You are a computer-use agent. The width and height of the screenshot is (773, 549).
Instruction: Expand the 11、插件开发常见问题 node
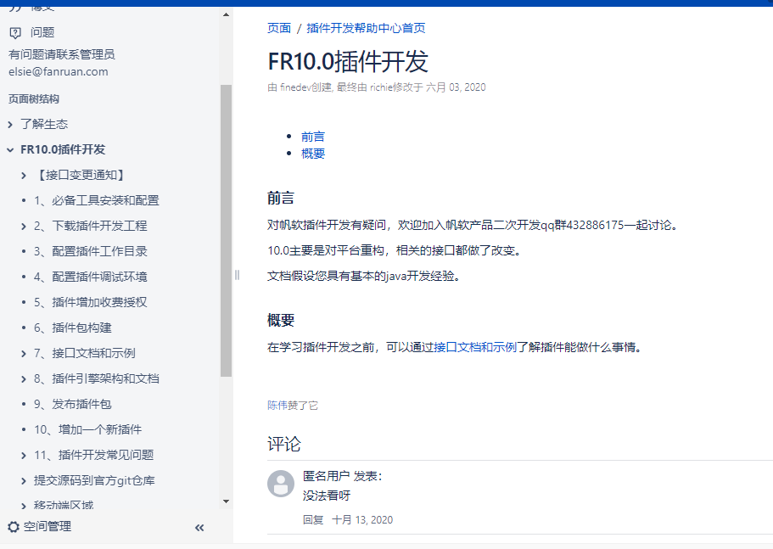pyautogui.click(x=24, y=456)
